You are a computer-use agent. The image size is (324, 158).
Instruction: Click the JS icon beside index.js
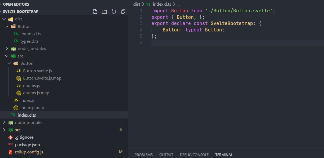pyautogui.click(x=16, y=100)
